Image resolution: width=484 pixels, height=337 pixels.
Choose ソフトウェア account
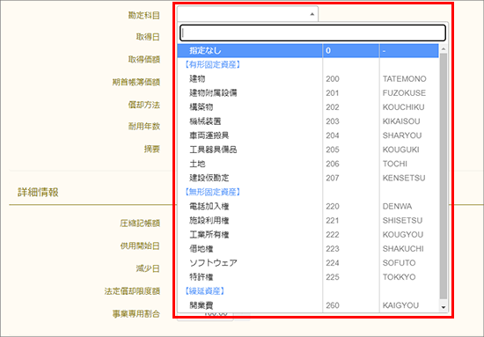click(308, 263)
